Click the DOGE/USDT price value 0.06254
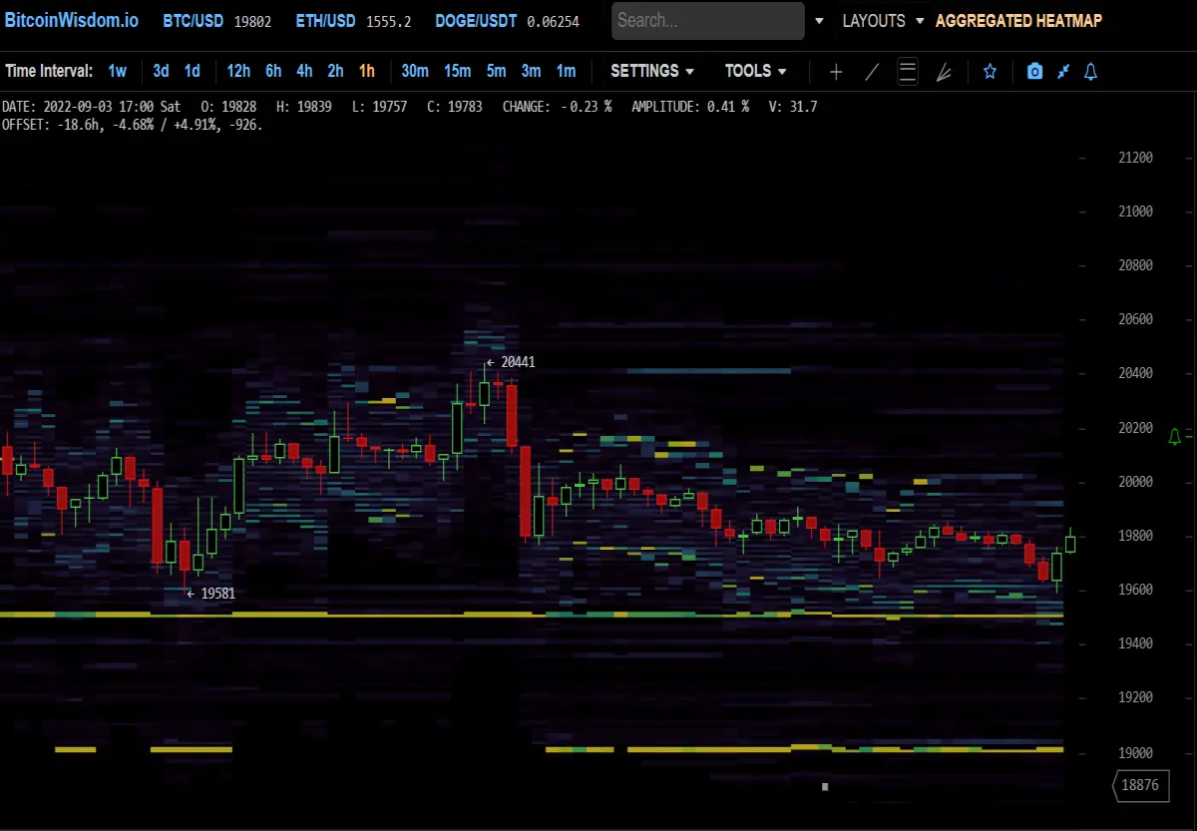This screenshot has width=1197, height=831. [553, 22]
